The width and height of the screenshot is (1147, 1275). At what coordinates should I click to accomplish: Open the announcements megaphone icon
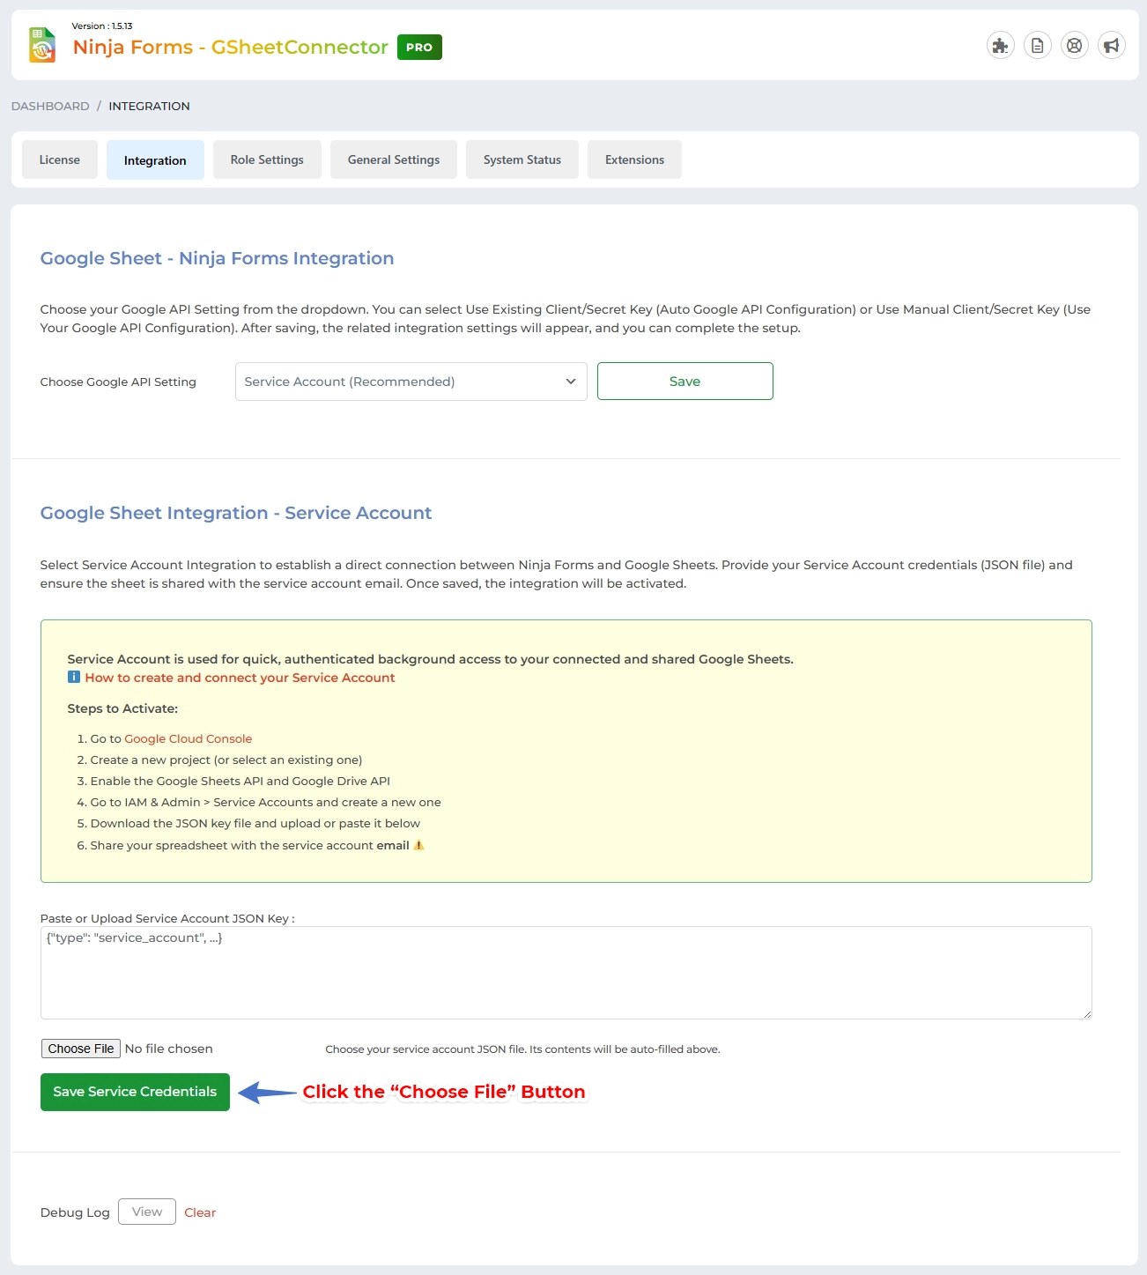(1111, 45)
